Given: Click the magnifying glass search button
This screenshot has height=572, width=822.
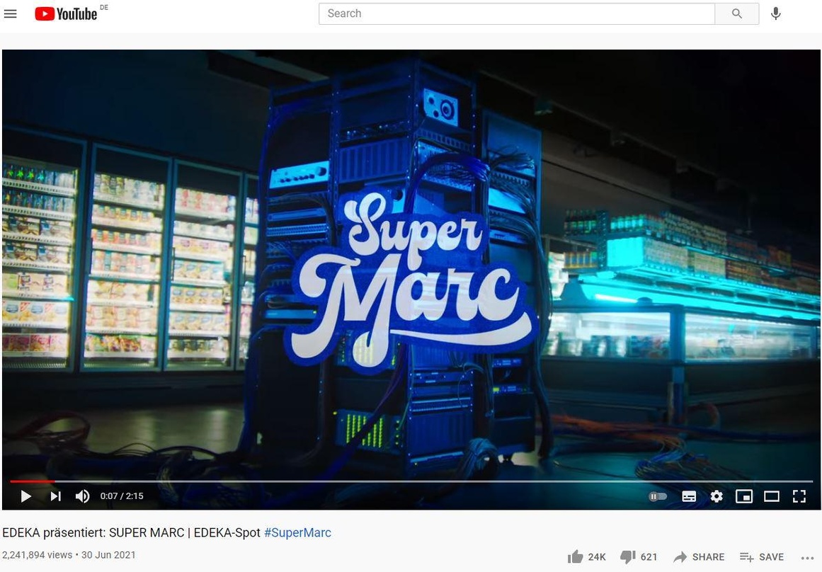Looking at the screenshot, I should (x=736, y=13).
